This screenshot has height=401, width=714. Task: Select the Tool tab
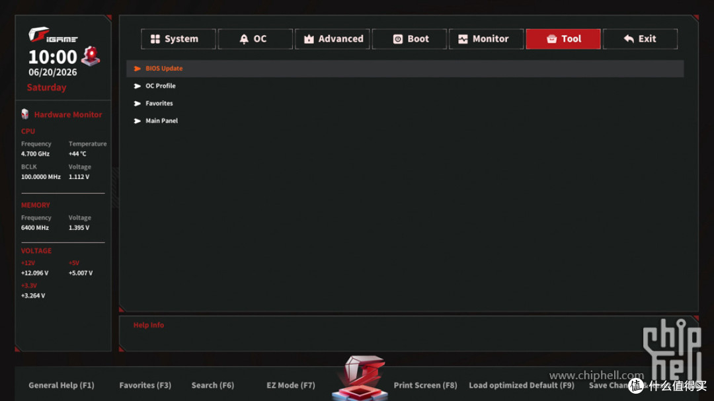pos(563,39)
